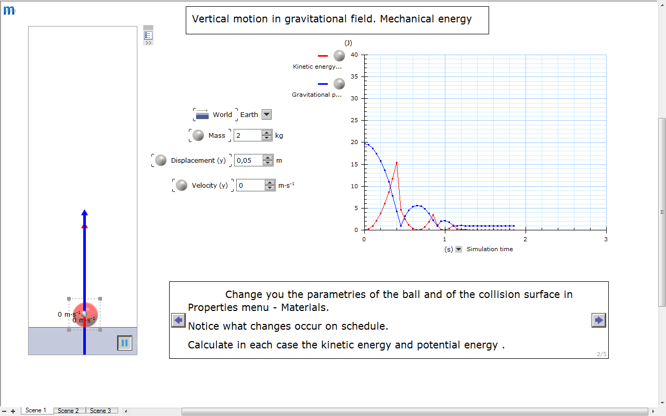
Task: Pause the simulation with the pause button
Action: (x=124, y=343)
